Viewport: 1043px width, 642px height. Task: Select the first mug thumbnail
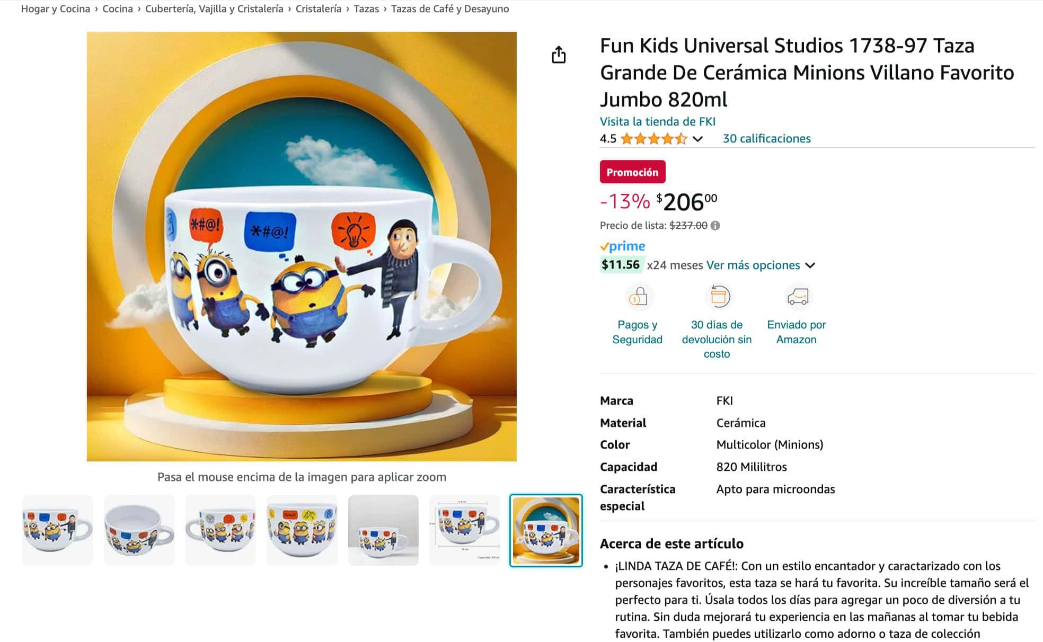tap(58, 530)
